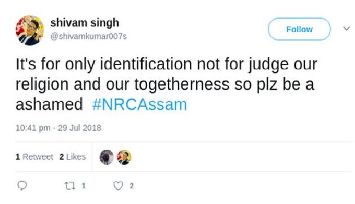This screenshot has height=204, width=355.
Task: Click the retweet count number beside arrows
Action: point(83,186)
